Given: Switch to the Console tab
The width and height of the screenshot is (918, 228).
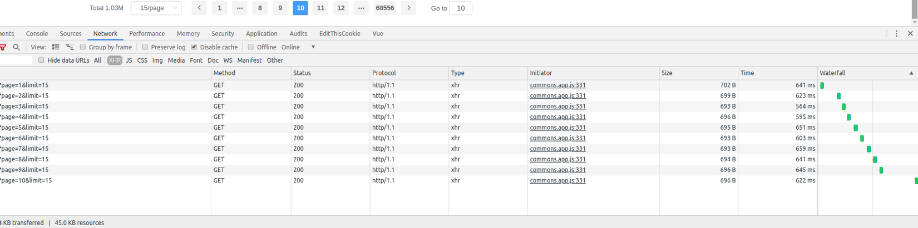Looking at the screenshot, I should 37,34.
